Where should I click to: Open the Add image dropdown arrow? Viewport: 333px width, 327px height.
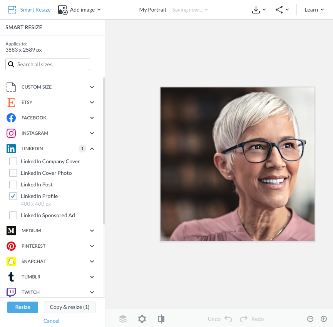tap(99, 10)
